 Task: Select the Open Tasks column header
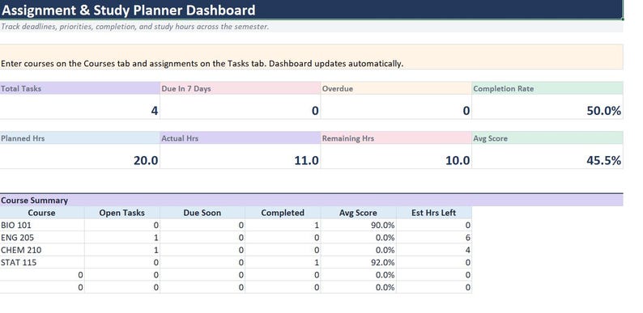click(122, 213)
